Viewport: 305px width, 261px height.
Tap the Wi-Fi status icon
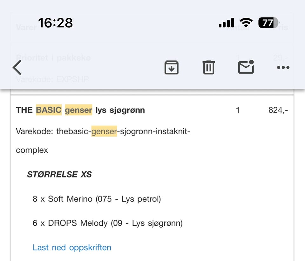click(x=246, y=23)
